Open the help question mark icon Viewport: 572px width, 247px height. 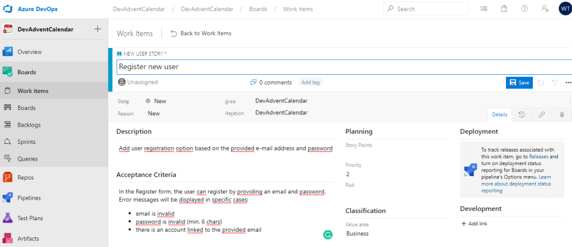coord(524,9)
